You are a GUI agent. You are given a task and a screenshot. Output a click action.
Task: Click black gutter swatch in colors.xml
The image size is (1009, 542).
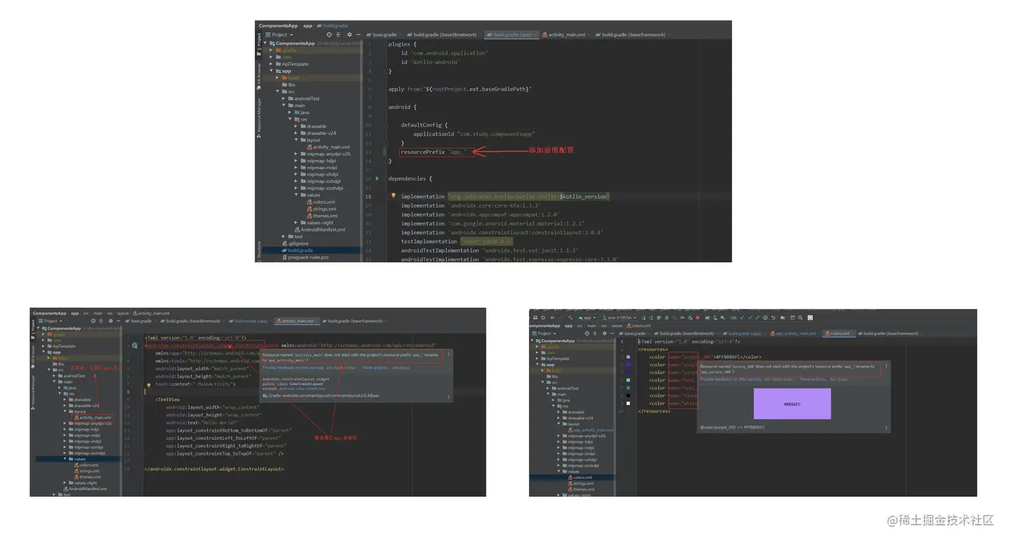(x=628, y=396)
